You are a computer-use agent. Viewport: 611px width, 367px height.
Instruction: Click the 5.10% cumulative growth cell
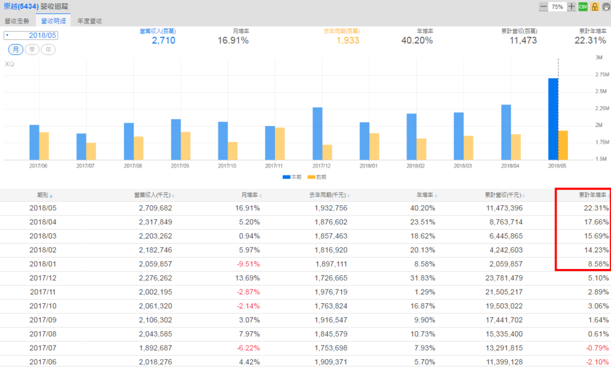point(598,278)
